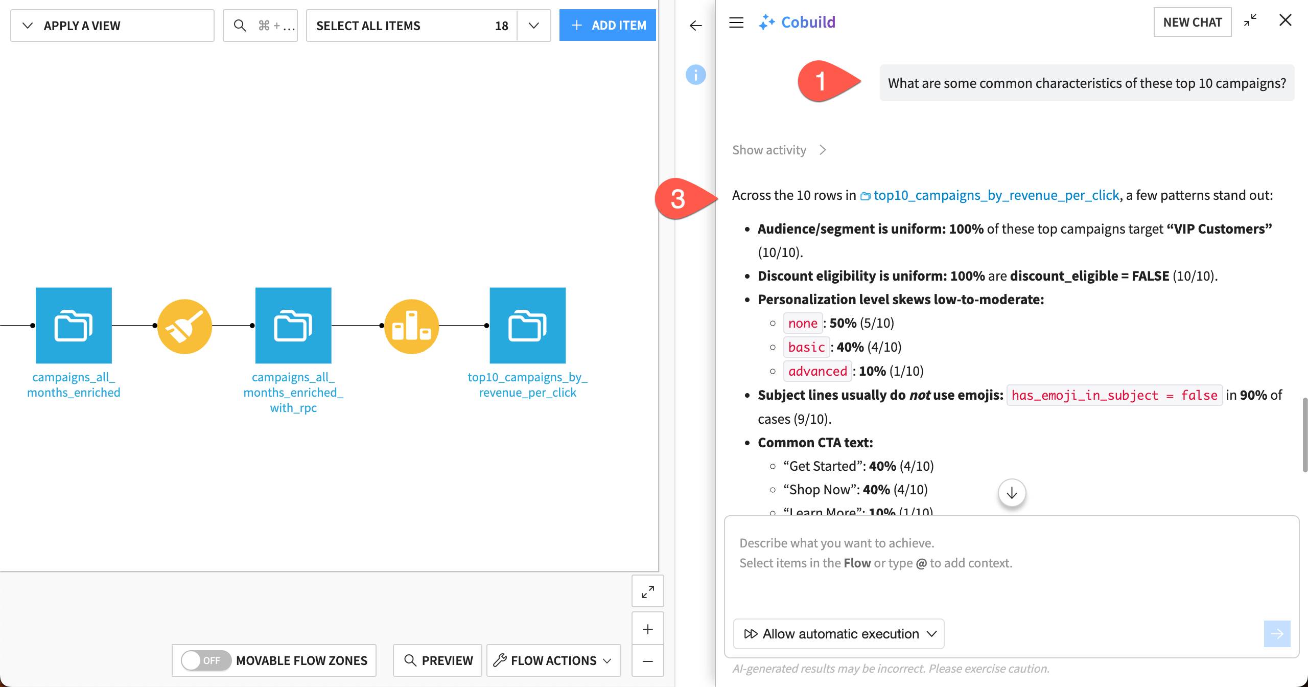
Task: Click campaigns_all_months_enriched label
Action: (x=74, y=384)
